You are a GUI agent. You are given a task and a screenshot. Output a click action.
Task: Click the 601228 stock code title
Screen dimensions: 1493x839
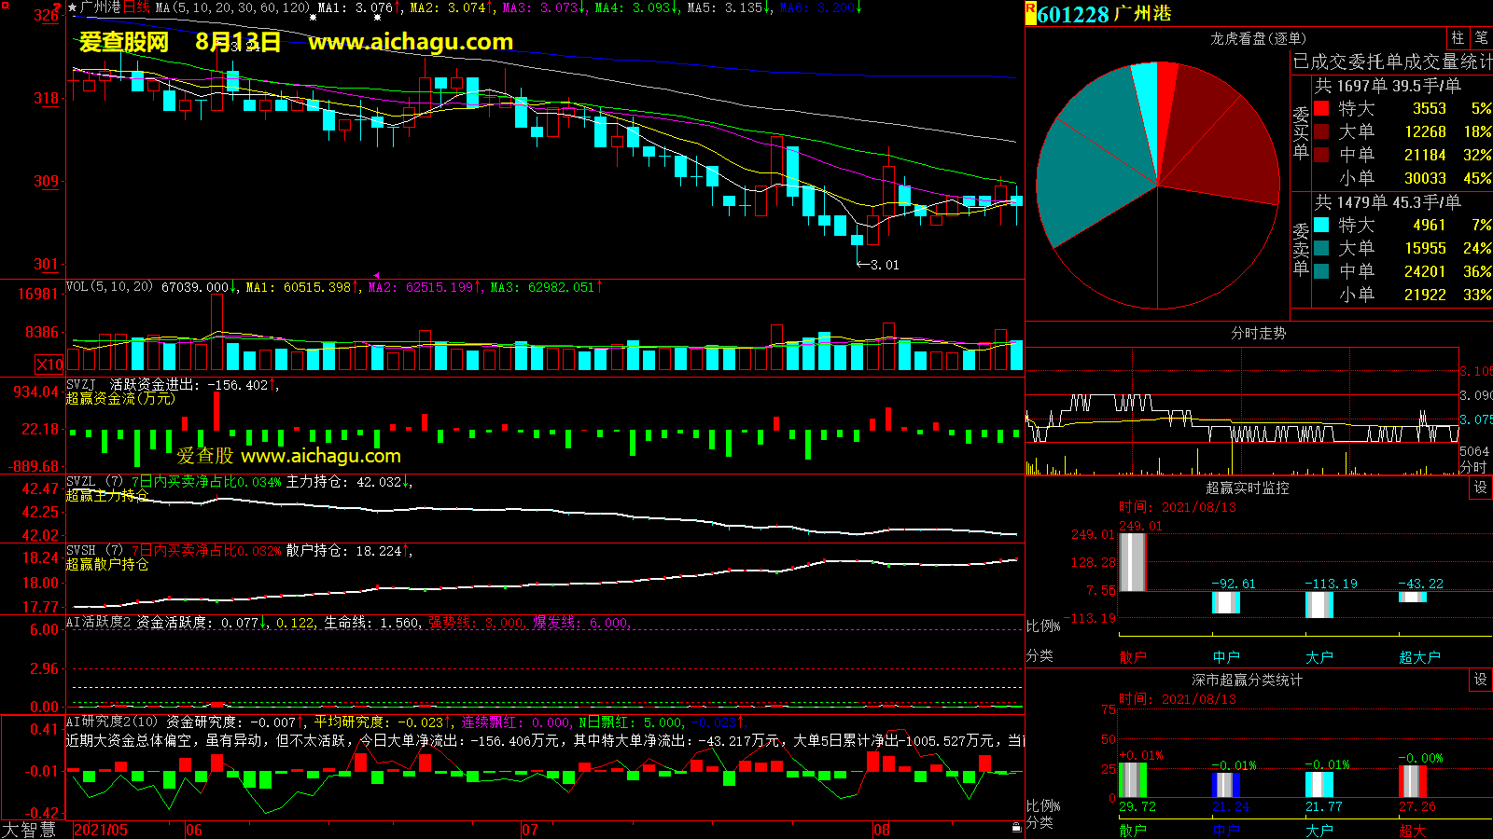[x=1073, y=14]
